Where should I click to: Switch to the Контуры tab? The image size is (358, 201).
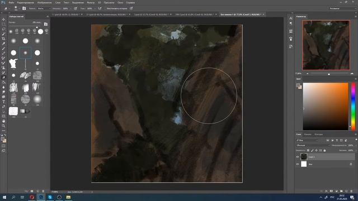tap(318, 134)
